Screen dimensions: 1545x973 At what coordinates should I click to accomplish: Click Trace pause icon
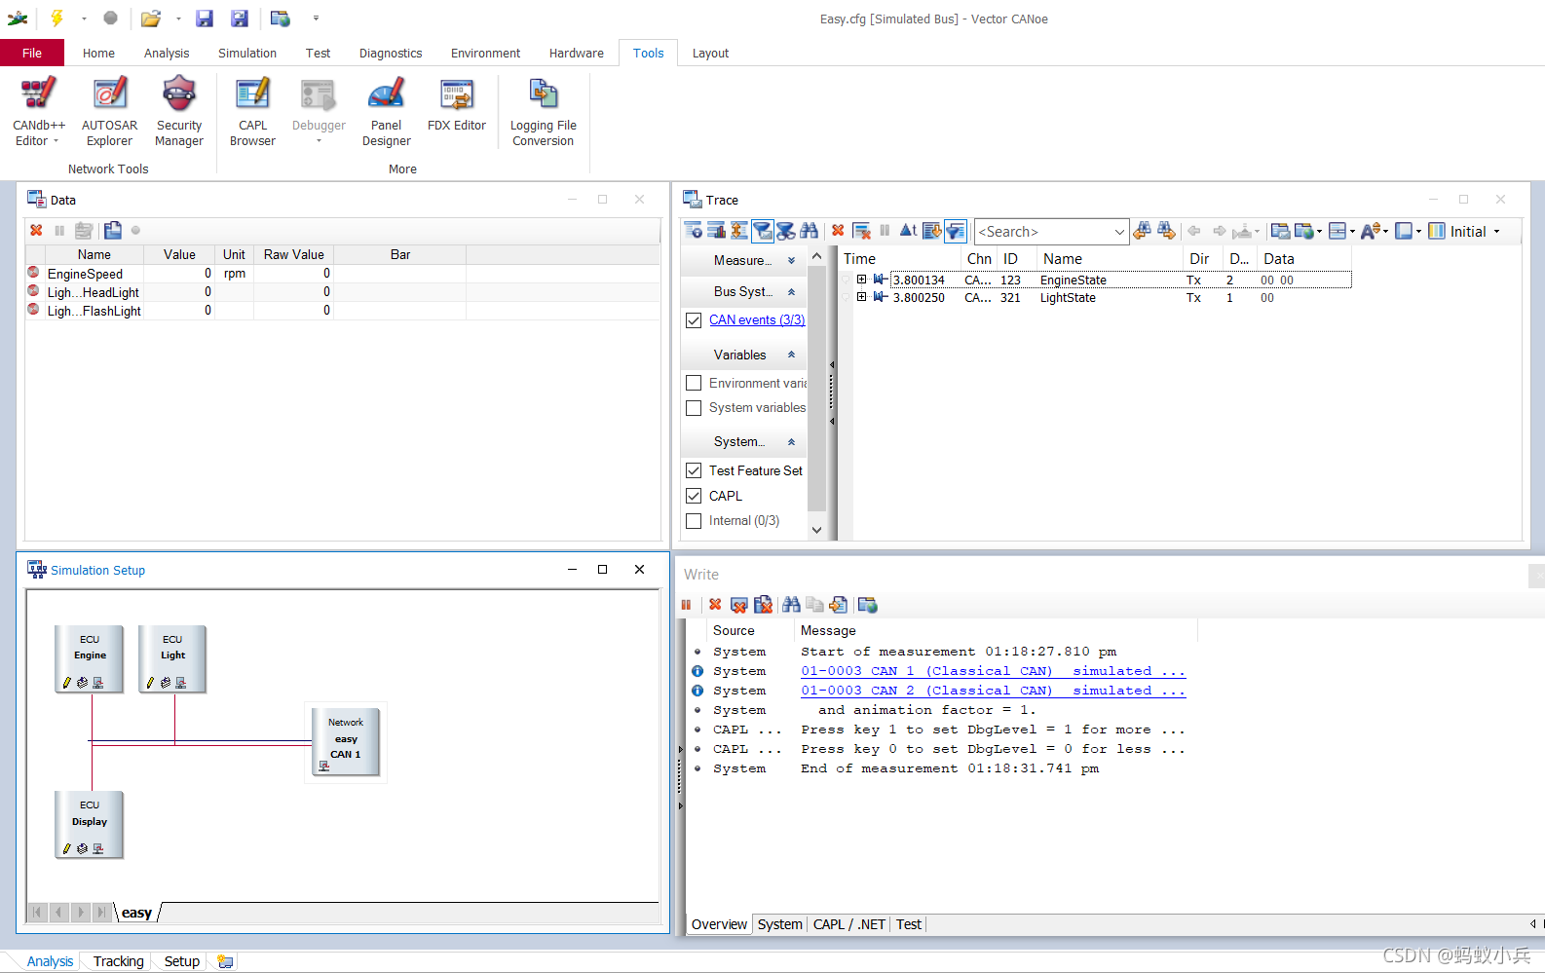[x=885, y=231]
